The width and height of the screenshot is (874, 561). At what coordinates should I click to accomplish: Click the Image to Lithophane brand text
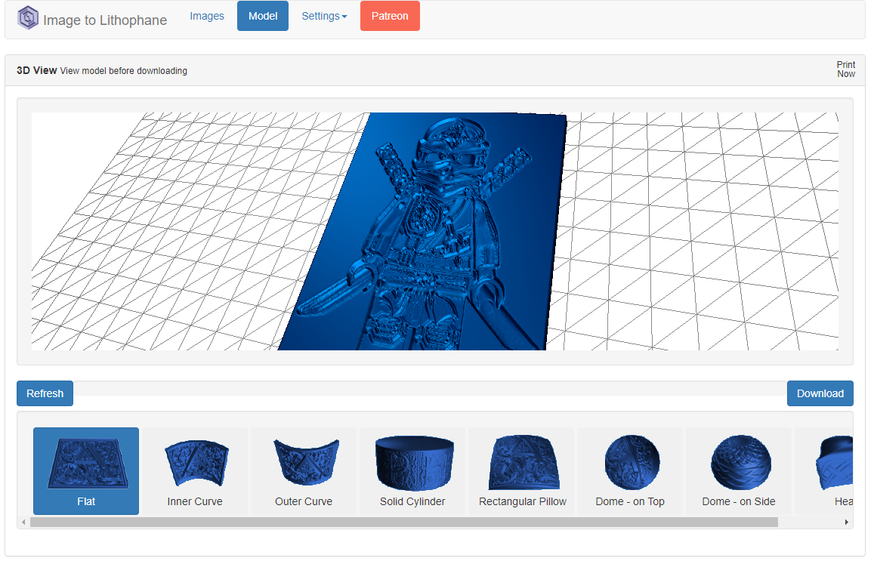tap(105, 20)
